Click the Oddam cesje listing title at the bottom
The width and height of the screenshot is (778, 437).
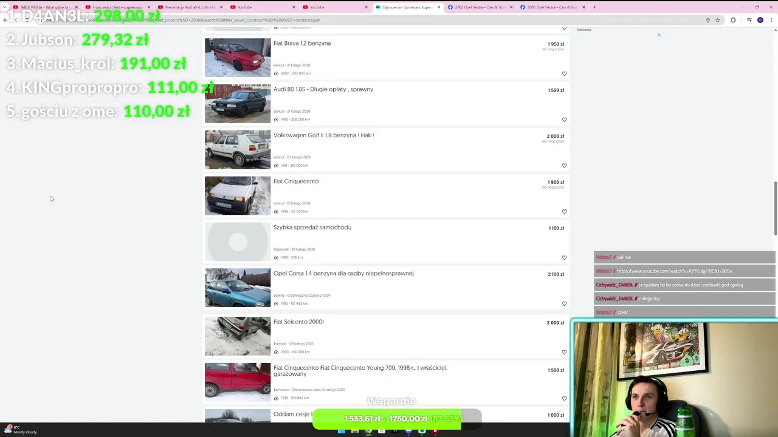(292, 414)
